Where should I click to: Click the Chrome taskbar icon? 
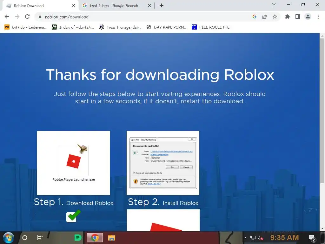[95, 238]
